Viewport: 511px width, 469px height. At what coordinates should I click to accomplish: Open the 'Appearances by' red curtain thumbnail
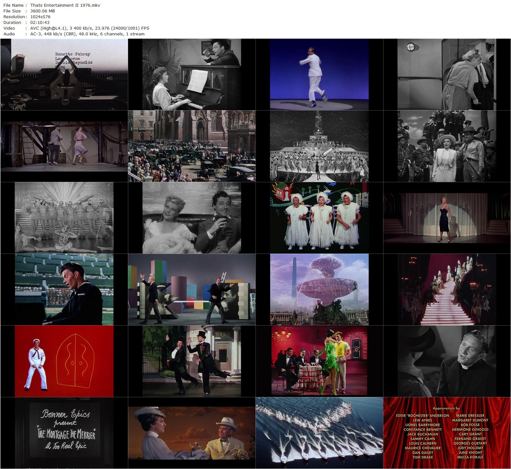tap(447, 433)
